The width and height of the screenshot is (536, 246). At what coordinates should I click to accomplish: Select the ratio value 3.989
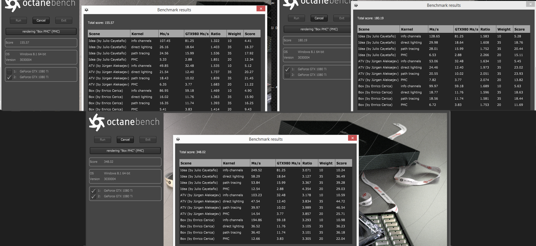pos(306,208)
